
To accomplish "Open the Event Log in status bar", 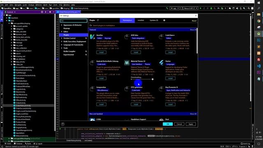I will tap(245, 143).
